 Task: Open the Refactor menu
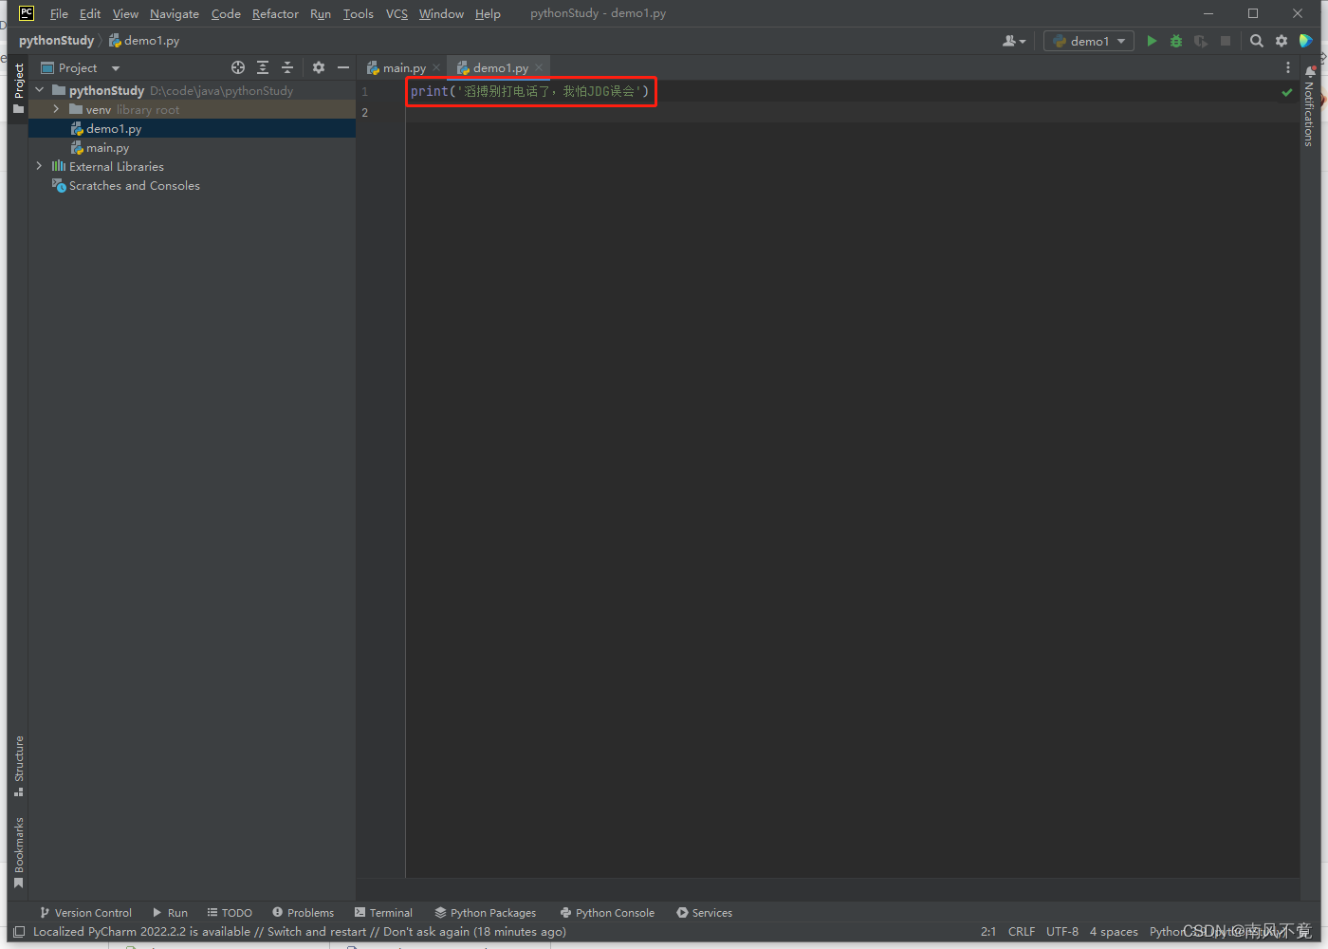pyautogui.click(x=275, y=13)
